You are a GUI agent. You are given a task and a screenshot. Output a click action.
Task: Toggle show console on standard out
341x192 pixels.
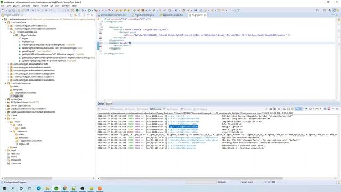point(297,109)
